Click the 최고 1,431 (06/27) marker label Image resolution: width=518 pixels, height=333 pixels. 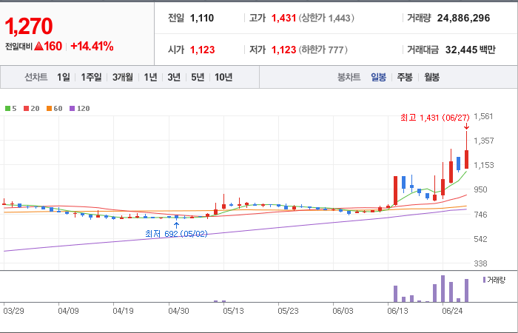[x=435, y=118]
